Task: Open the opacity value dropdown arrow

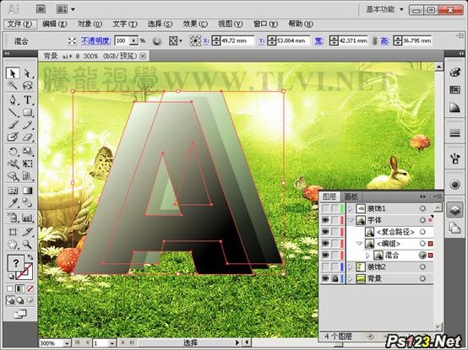Action: pos(134,40)
